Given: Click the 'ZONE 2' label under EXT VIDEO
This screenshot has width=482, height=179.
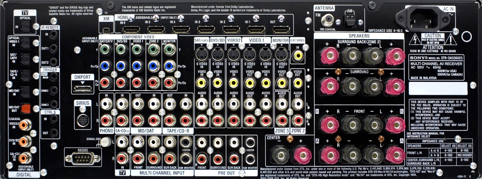Looking at the screenshot, I should click(x=298, y=131).
